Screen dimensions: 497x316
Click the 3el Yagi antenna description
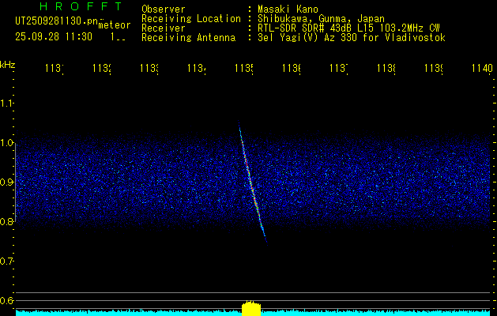coord(352,37)
